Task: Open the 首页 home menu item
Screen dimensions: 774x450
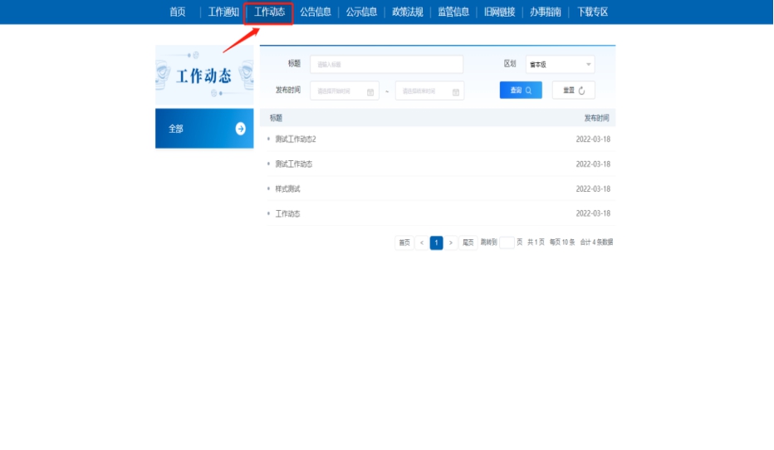Action: (177, 12)
